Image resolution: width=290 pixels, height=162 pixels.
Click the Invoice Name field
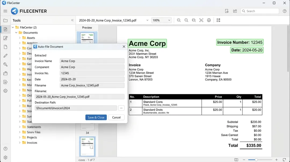[x=92, y=61]
